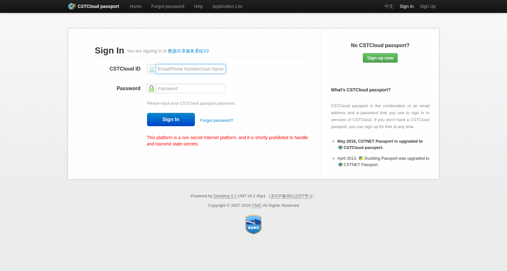Click the 'No CSTCloud passport?' heading
The image size is (507, 271).
click(380, 46)
